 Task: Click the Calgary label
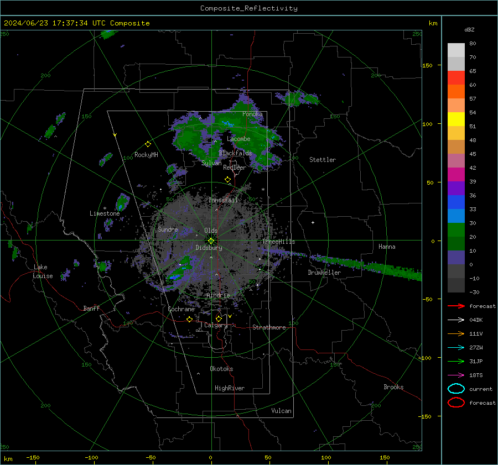[216, 325]
